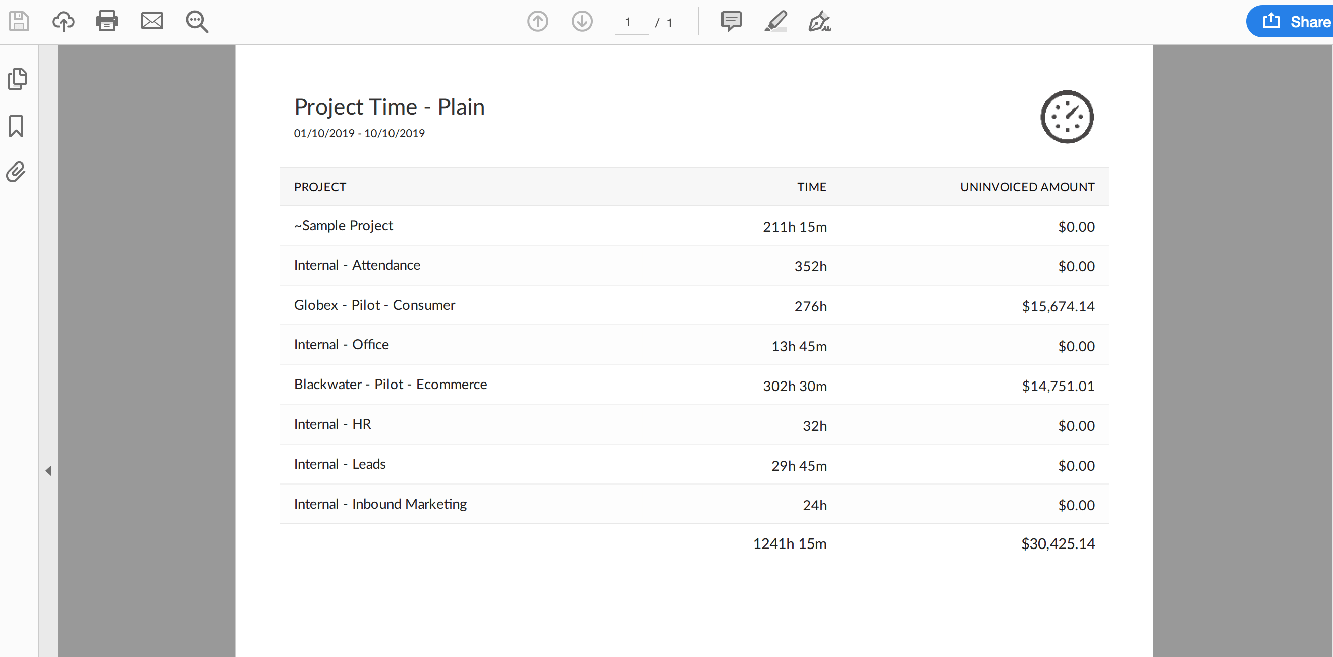Image resolution: width=1333 pixels, height=657 pixels.
Task: Go to next page arrow
Action: tap(582, 22)
